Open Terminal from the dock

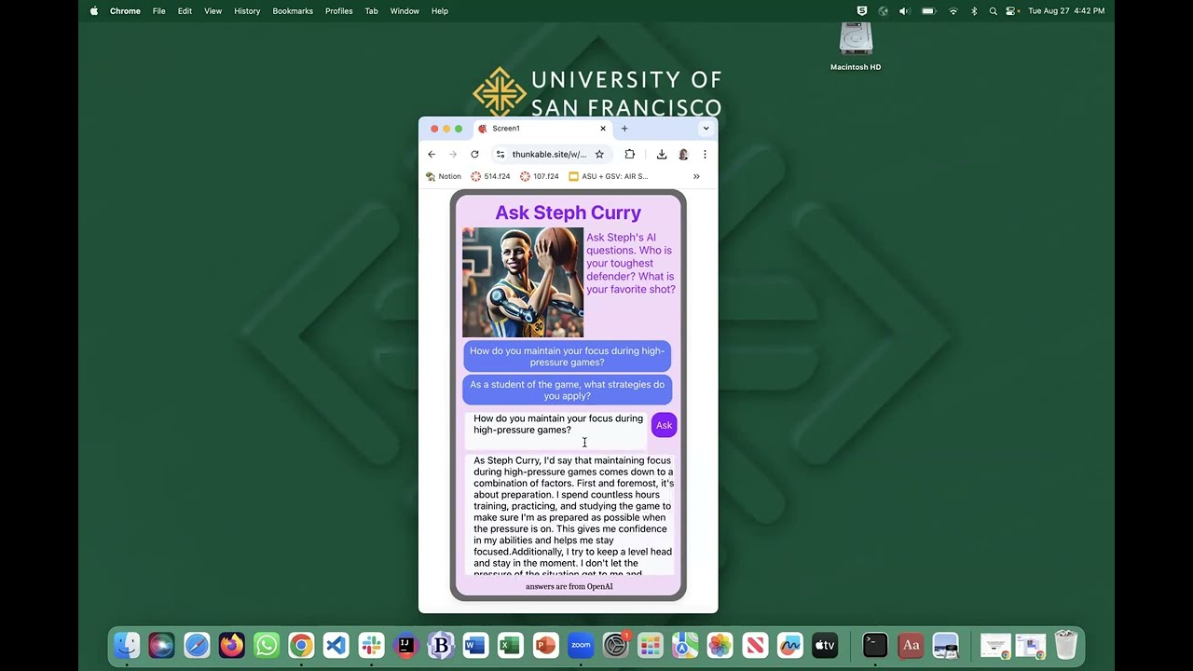875,645
